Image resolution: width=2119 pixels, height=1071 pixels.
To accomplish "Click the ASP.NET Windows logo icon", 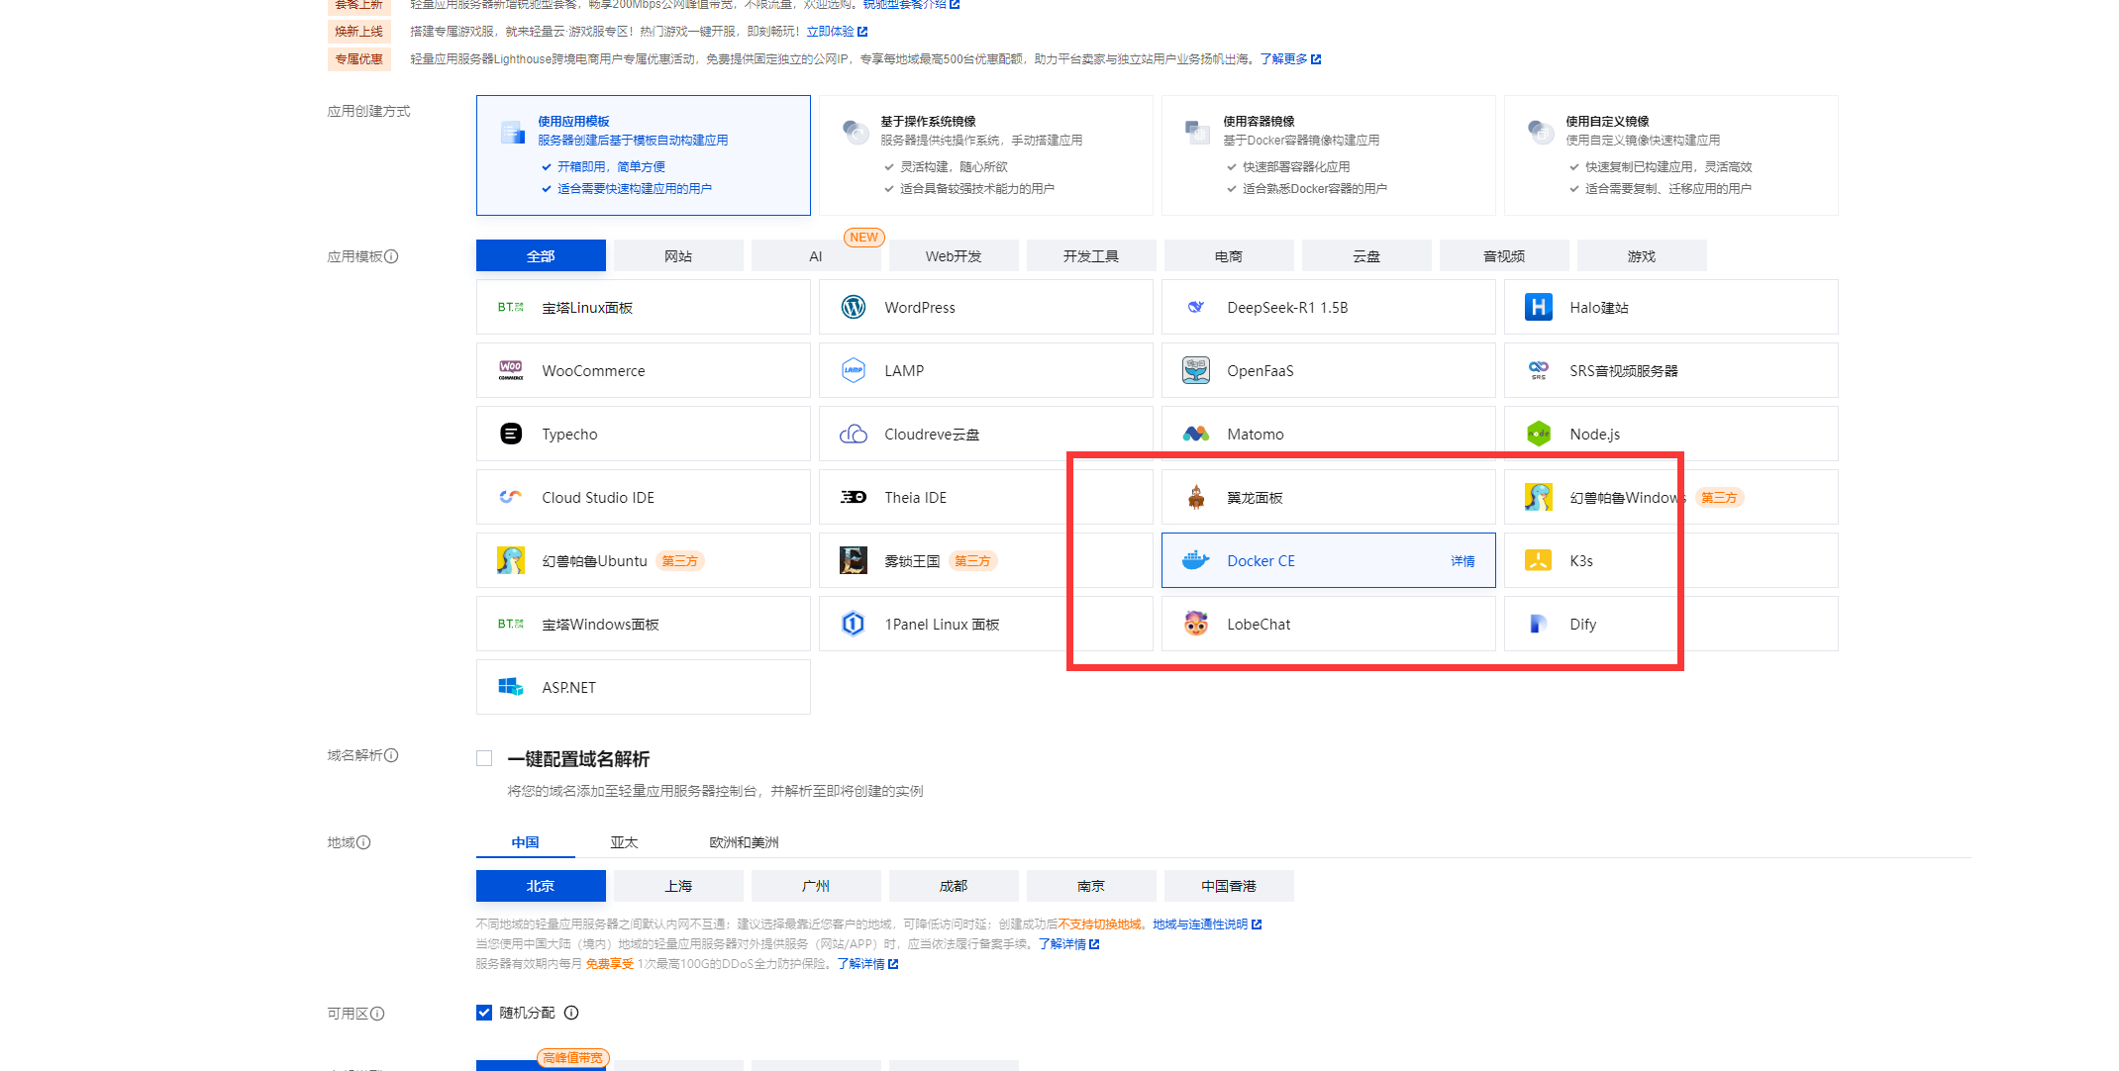I will (x=511, y=688).
